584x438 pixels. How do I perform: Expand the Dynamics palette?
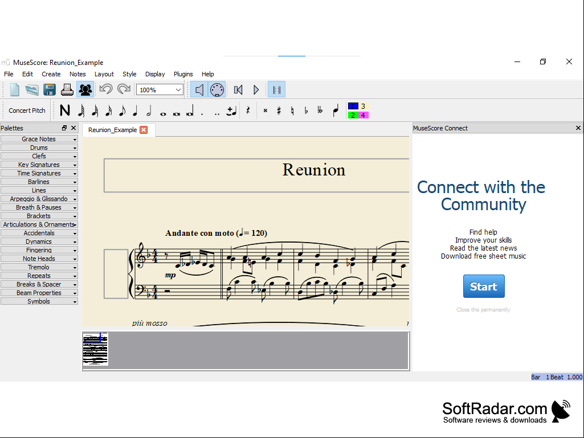(x=39, y=241)
